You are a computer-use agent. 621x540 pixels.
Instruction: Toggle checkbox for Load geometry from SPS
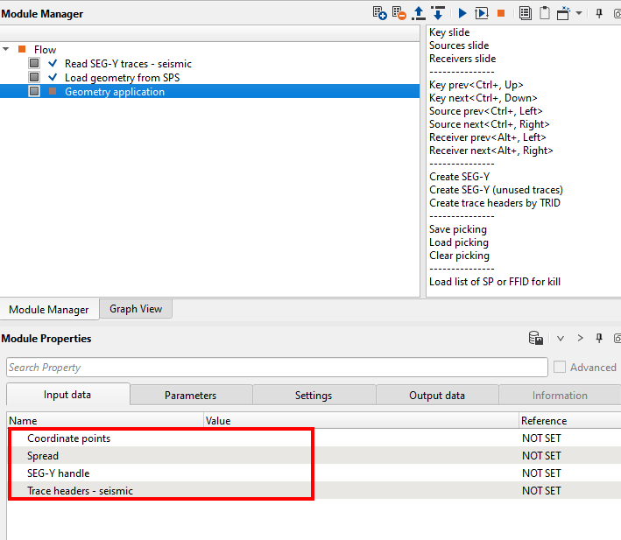pos(34,78)
